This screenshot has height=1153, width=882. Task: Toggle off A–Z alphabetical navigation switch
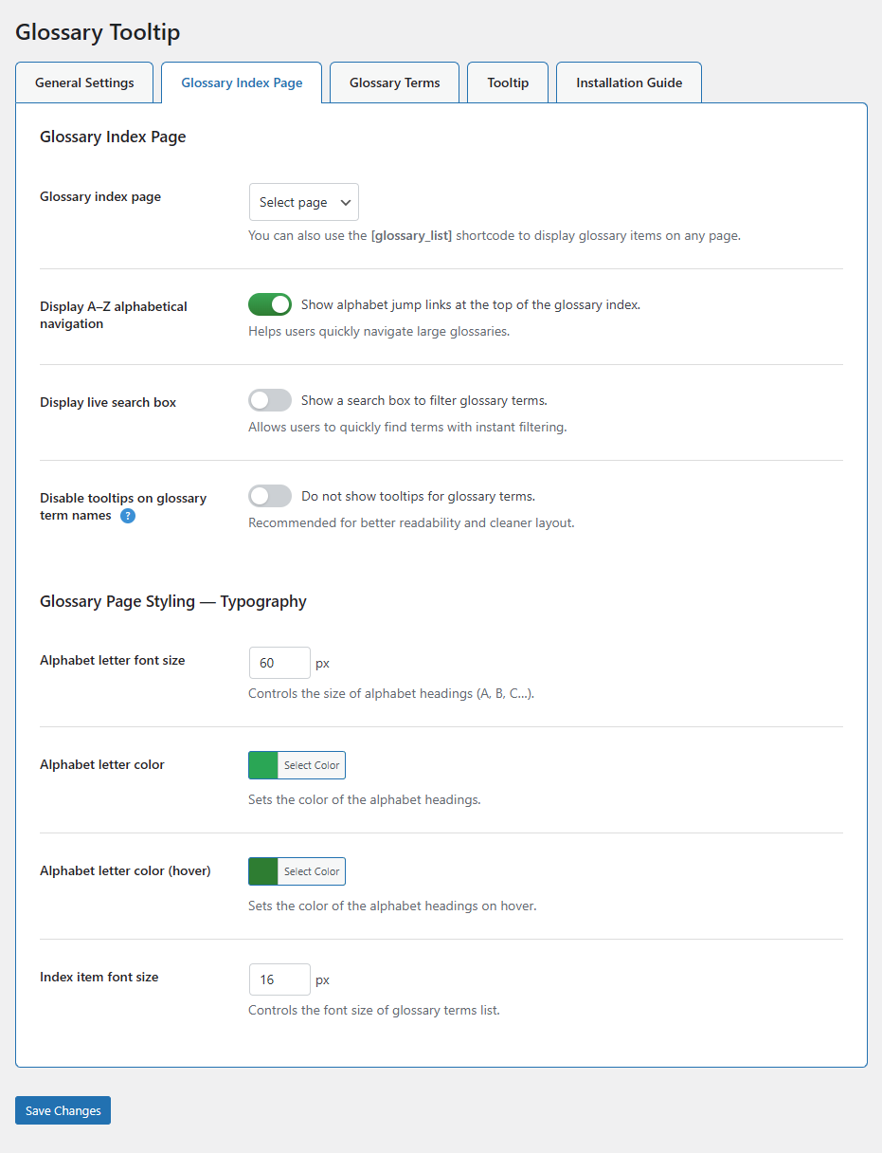click(270, 304)
